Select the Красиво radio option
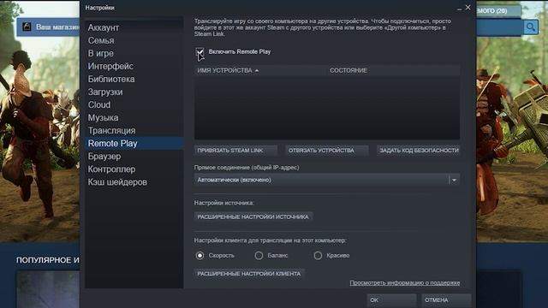The image size is (548, 308). tap(318, 256)
